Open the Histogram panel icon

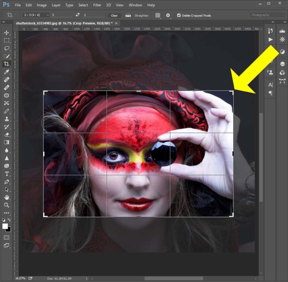pos(282,31)
